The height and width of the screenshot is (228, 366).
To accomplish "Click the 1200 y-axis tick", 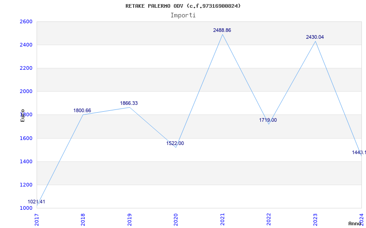I will (26, 185).
